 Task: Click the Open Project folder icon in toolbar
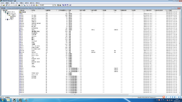[4, 5]
